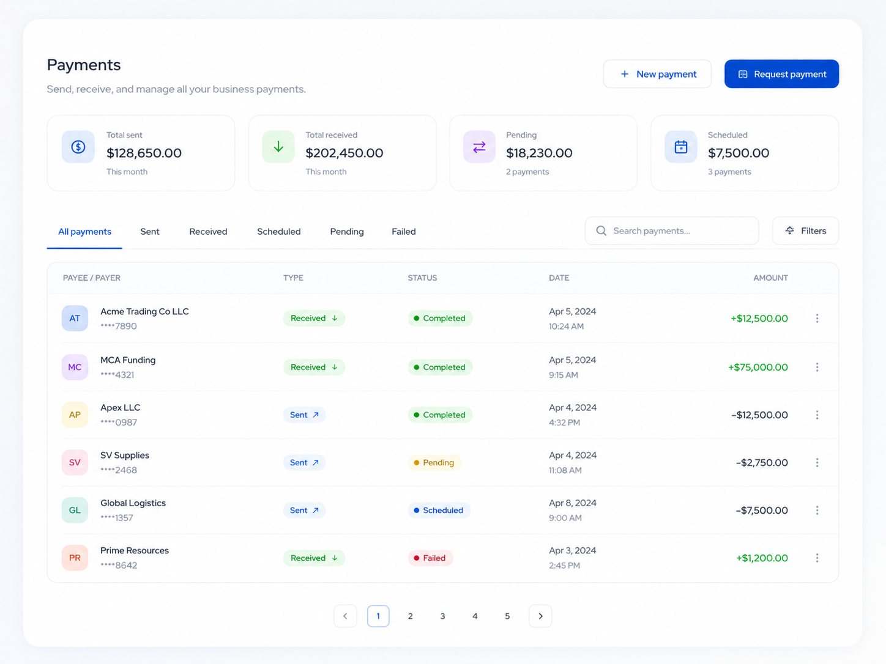
Task: Open the Scheduled payments tab
Action: click(279, 232)
